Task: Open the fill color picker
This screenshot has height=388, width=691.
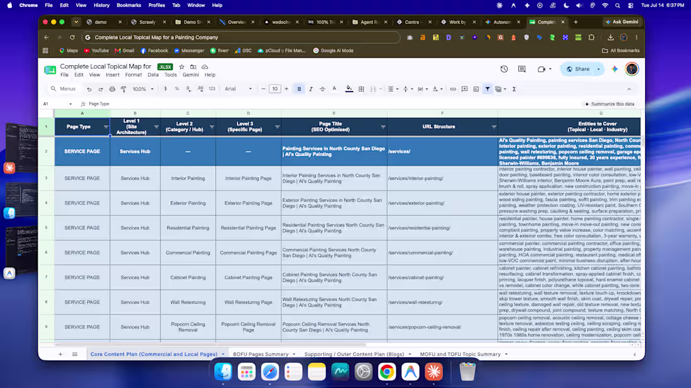Action: click(x=349, y=89)
